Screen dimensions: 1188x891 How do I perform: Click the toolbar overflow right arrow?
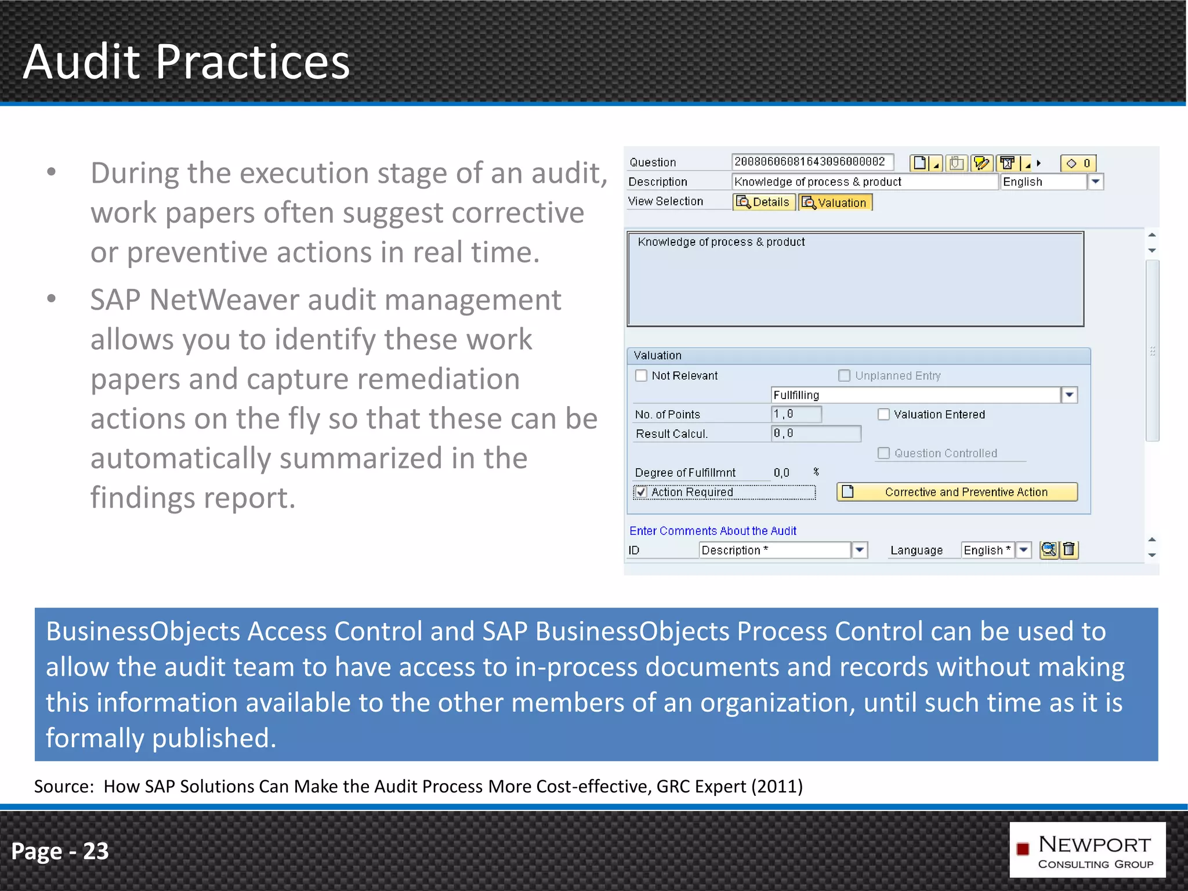(1039, 163)
